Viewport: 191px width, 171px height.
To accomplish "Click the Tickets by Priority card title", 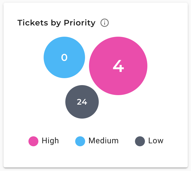I will point(56,23).
